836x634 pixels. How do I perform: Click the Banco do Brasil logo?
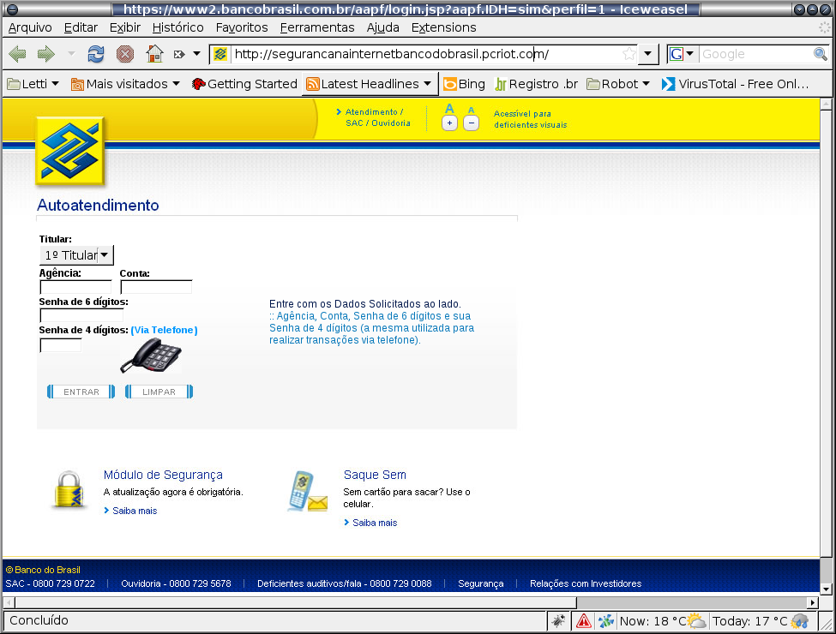click(x=69, y=151)
